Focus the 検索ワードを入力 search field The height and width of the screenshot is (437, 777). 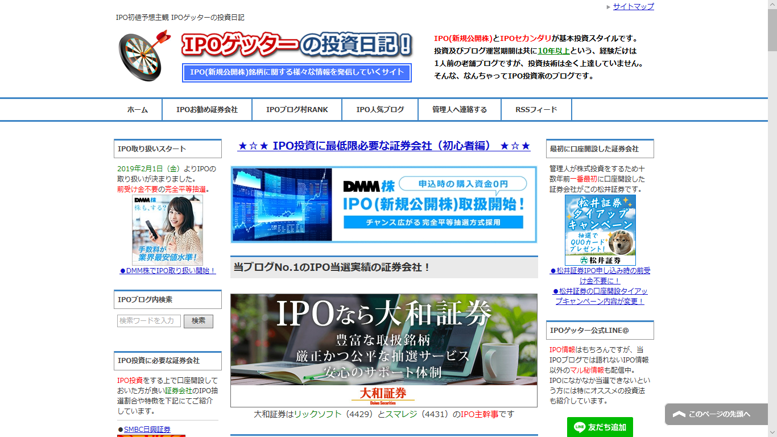point(149,321)
